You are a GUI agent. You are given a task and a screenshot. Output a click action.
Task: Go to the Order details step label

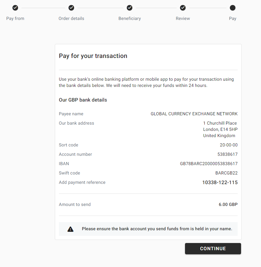click(71, 18)
